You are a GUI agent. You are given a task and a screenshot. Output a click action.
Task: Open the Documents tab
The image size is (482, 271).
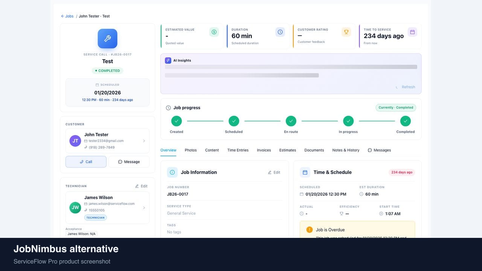coord(314,150)
